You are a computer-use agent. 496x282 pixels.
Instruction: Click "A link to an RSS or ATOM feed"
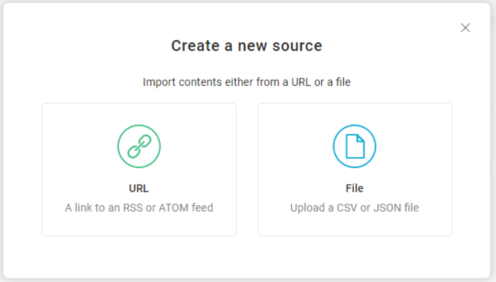[x=139, y=208]
